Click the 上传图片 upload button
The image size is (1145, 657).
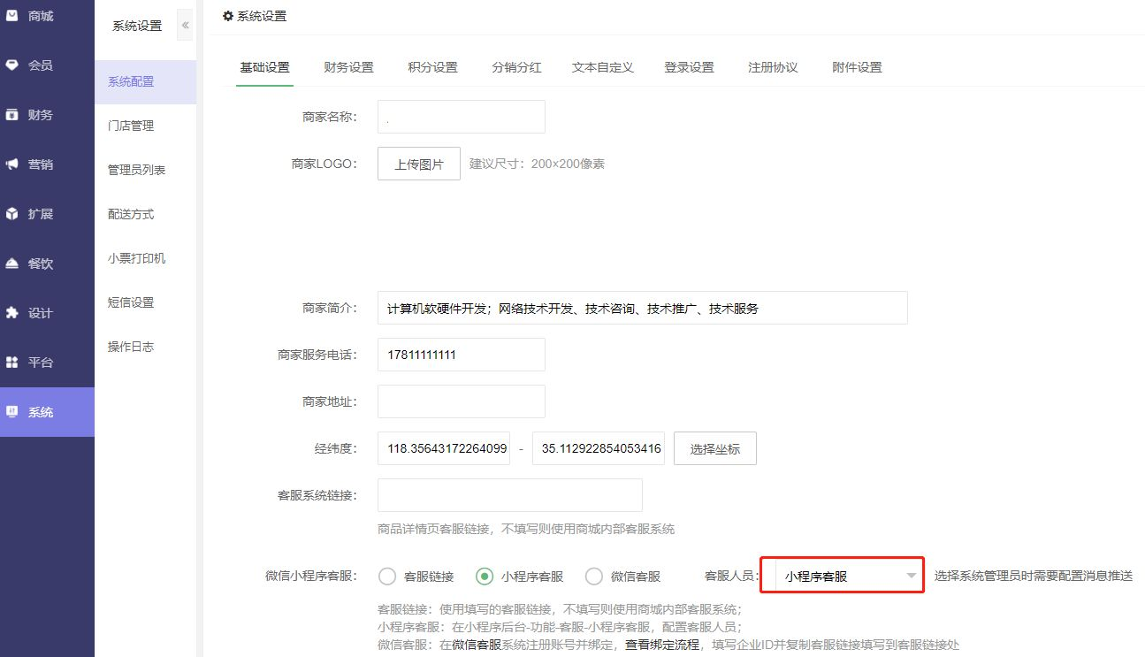419,164
